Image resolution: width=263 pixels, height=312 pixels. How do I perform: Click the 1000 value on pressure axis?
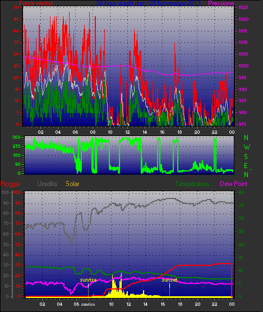[243, 66]
